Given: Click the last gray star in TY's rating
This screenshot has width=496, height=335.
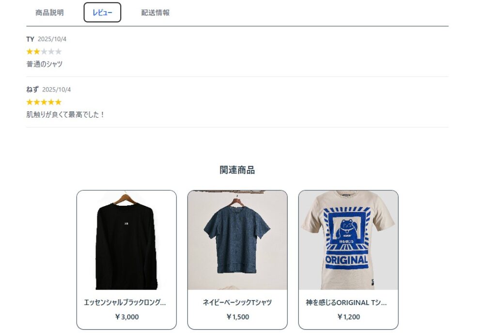Looking at the screenshot, I should [58, 51].
